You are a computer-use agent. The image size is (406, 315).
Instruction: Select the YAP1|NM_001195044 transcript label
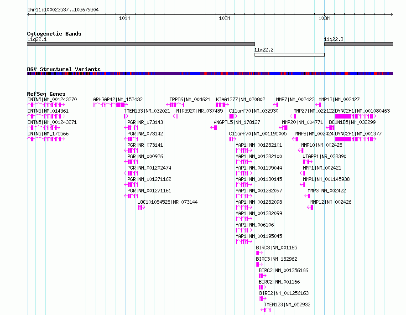click(x=259, y=168)
